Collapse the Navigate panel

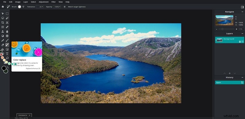[243, 12]
